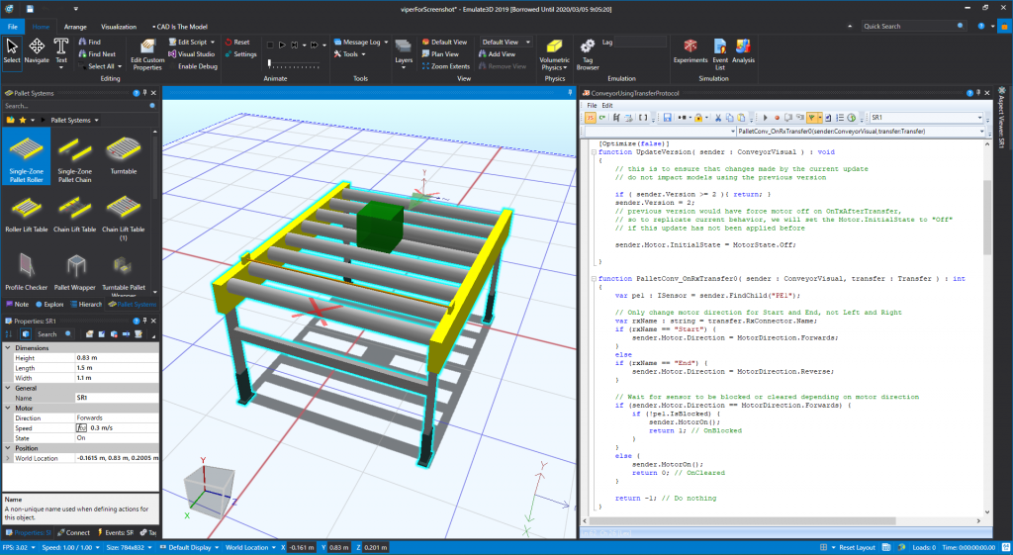The height and width of the screenshot is (555, 1013).
Task: Click Play in Animate group
Action: point(282,45)
